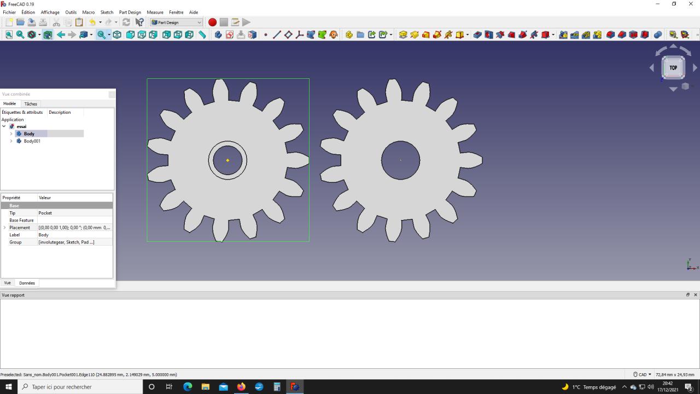700x394 pixels.
Task: Open the CAD navigation style dropdown
Action: [643, 374]
